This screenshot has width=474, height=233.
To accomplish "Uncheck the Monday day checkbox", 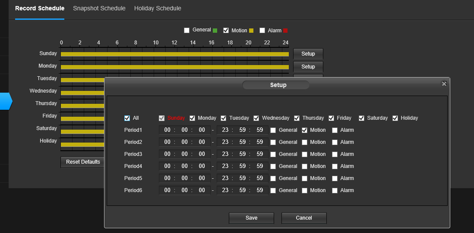I will coord(192,118).
